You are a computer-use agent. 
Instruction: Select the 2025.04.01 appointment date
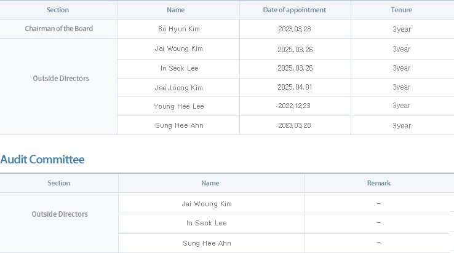(x=295, y=87)
